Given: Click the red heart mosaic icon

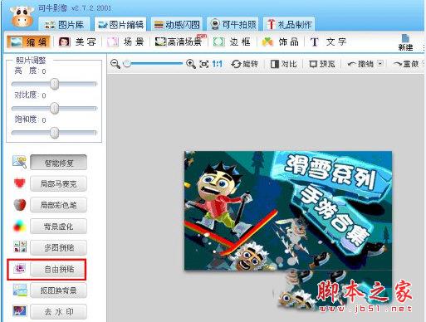Looking at the screenshot, I should 20,183.
